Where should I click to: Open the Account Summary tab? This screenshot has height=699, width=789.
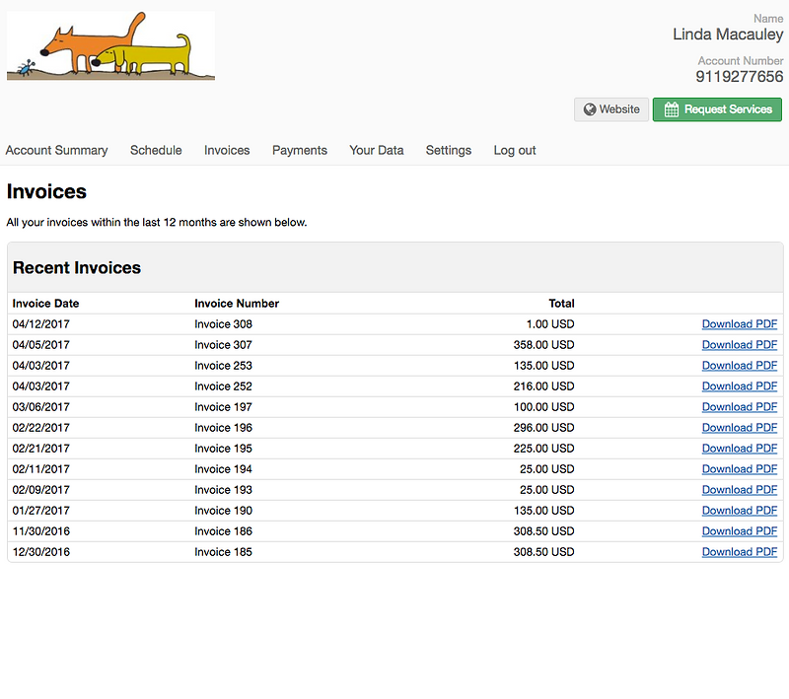click(57, 151)
